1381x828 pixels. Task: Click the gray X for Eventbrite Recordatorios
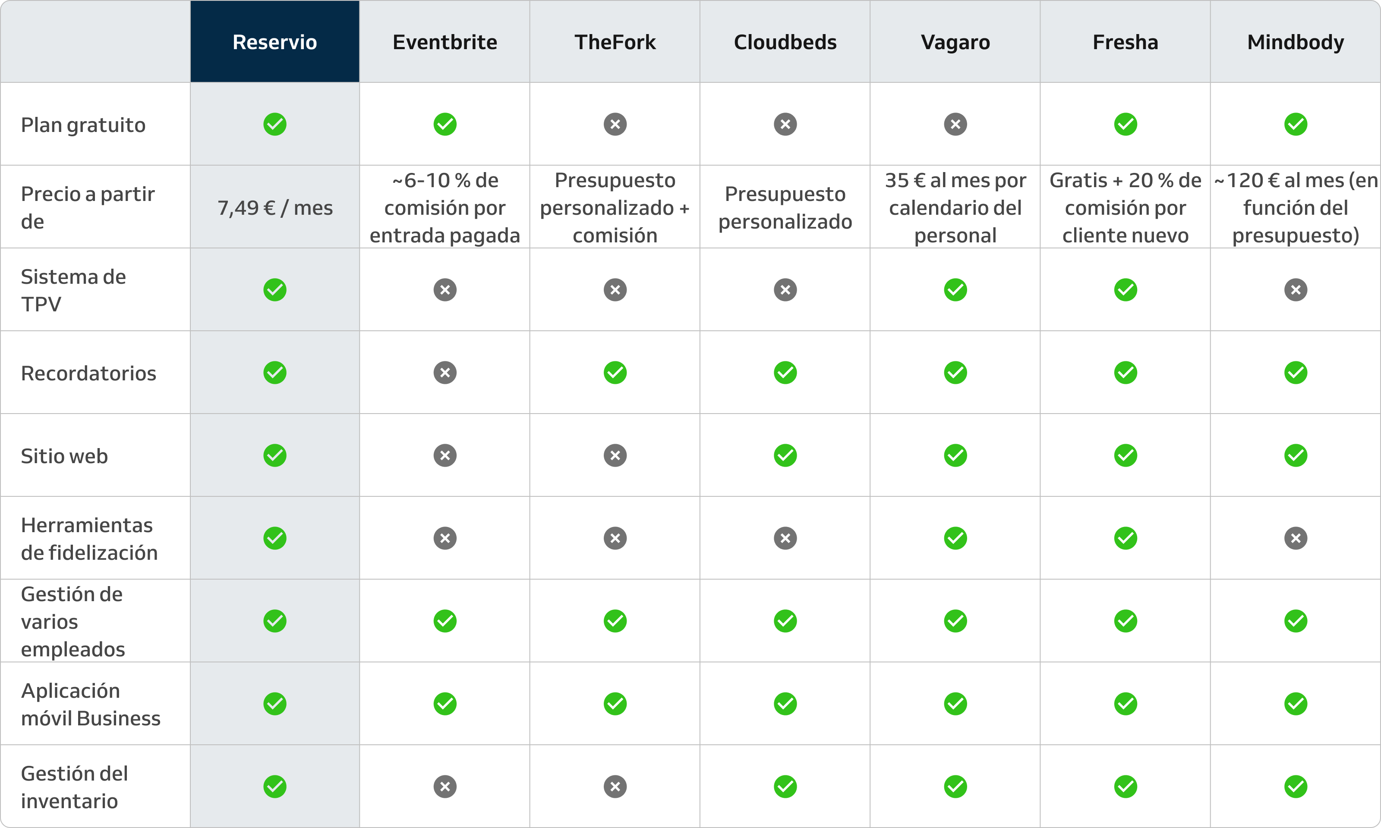[x=445, y=373]
